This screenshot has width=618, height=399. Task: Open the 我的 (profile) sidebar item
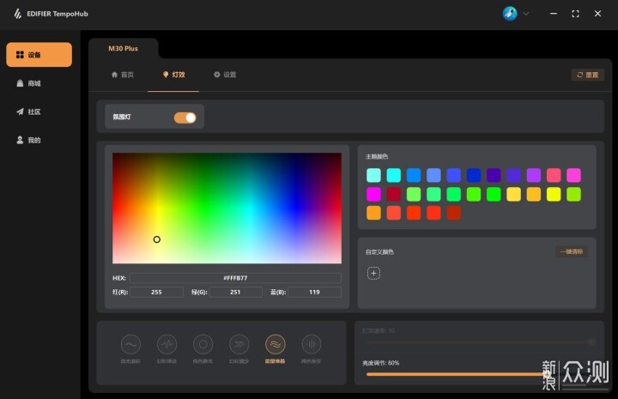pos(29,140)
